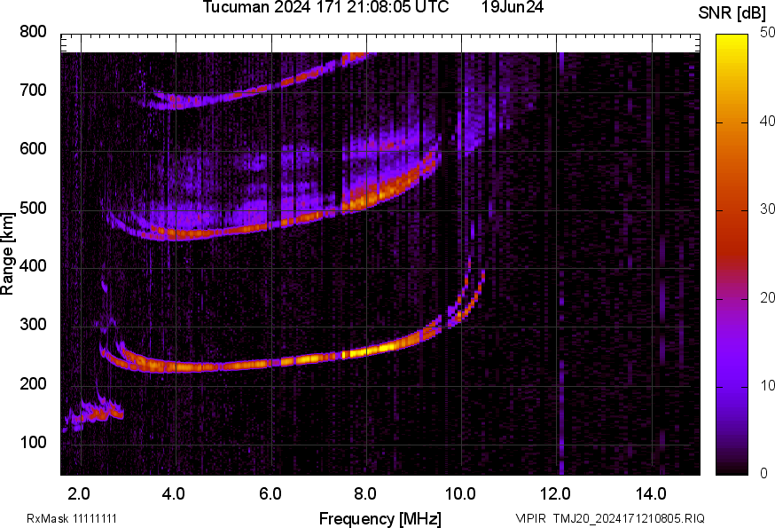Click the E-layer echo trace near 150 km
The image size is (775, 528).
click(x=94, y=414)
